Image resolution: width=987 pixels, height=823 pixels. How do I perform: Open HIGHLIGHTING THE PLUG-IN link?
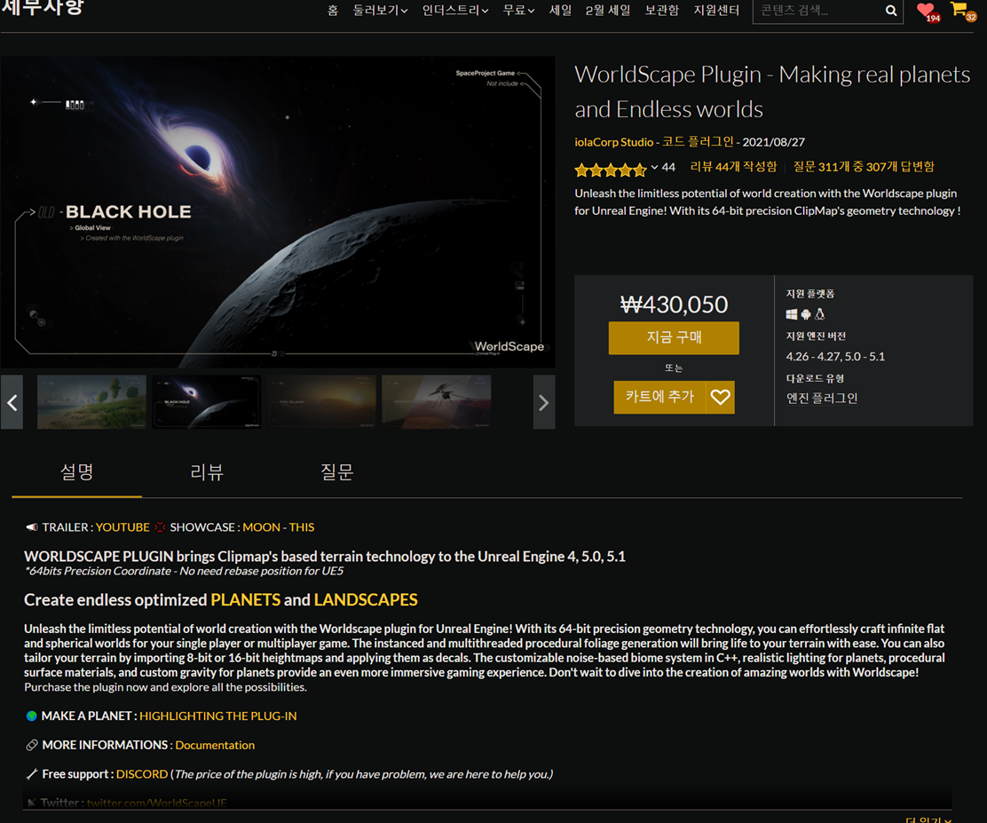217,716
